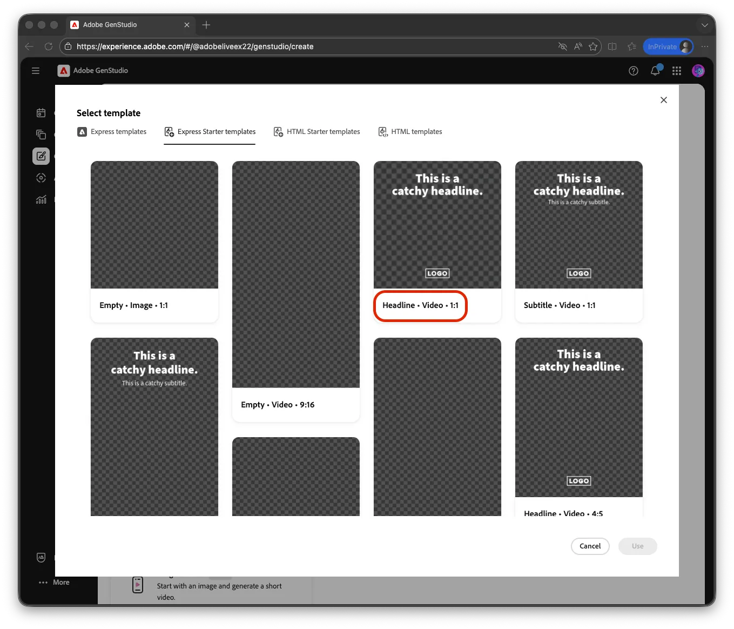Select the Empty Image 1:1 template thumbnail
Viewport: 734px width, 629px height.
tap(154, 225)
